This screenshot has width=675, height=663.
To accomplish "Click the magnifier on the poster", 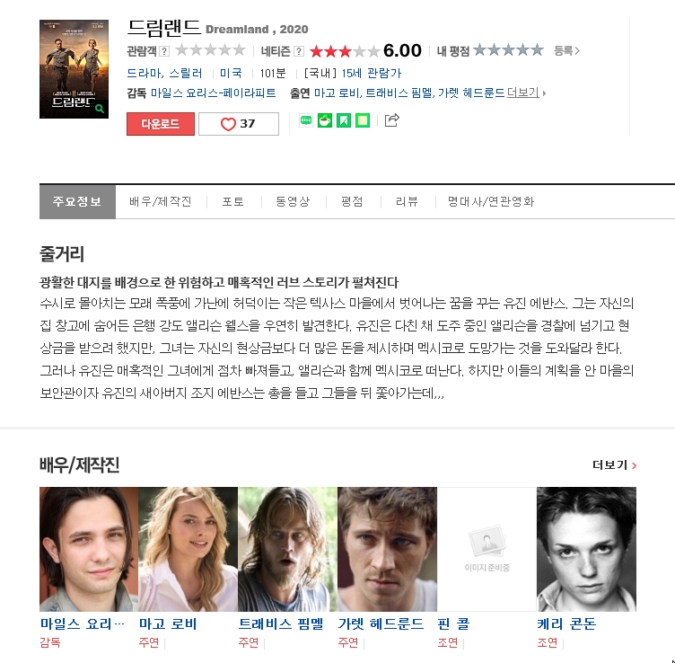I will click(x=100, y=109).
